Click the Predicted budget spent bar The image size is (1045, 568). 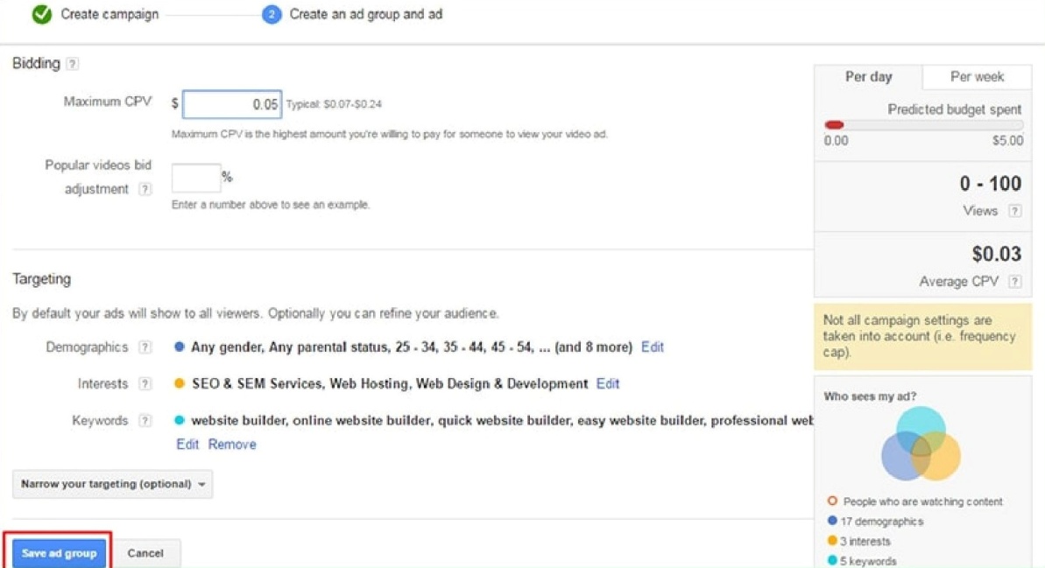coord(923,125)
